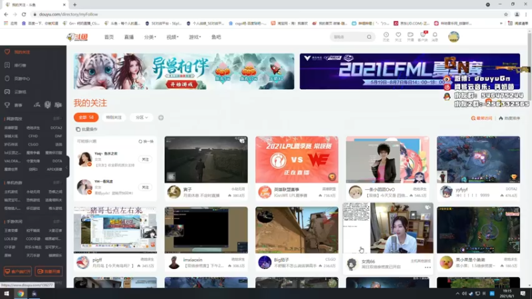Expand the 分区 dropdown filter
The height and width of the screenshot is (299, 532).
(x=142, y=118)
